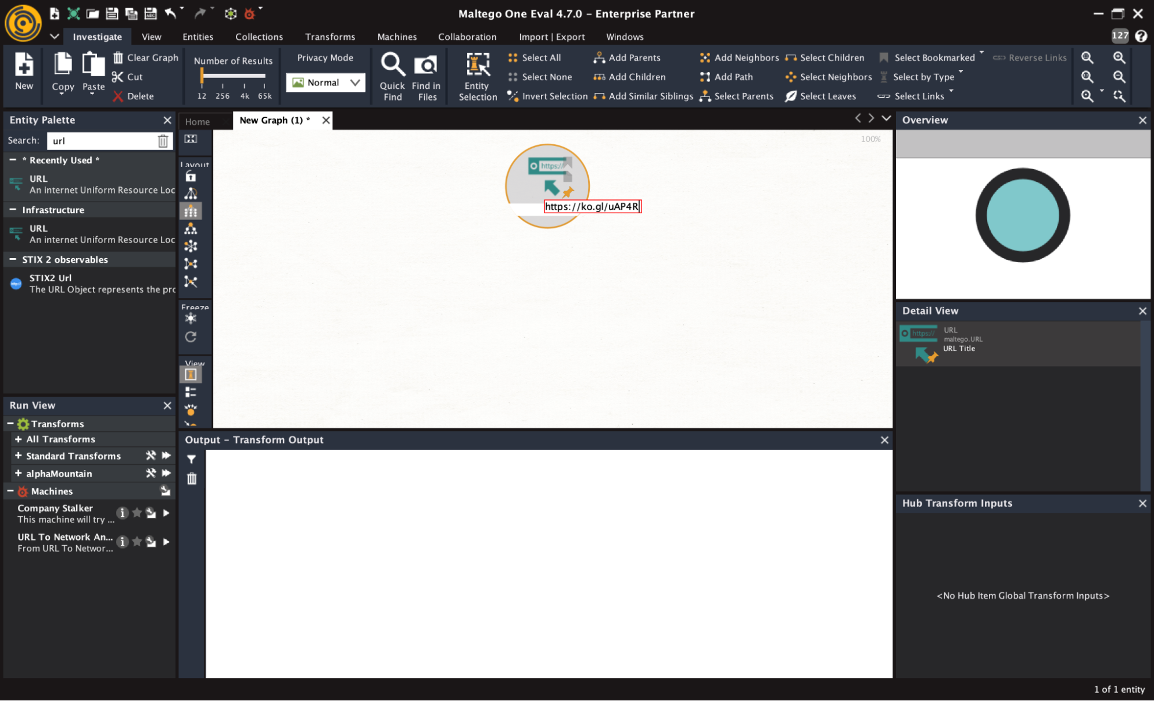Click Select All in the ribbon
Screen dimensions: 1154x701
[534, 58]
